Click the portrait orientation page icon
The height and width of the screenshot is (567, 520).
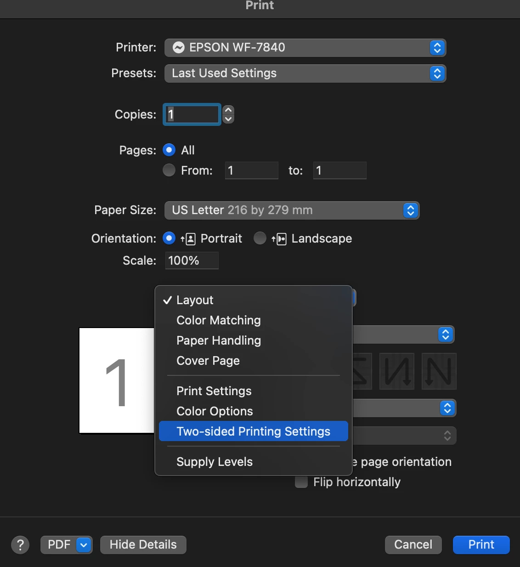[188, 239]
